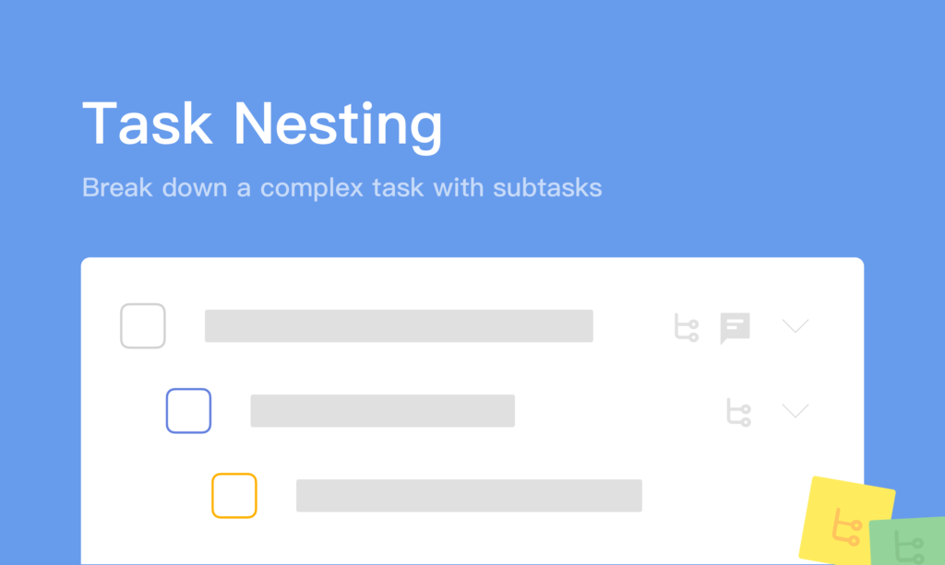Click the subtask branch icon on the second task
945x565 pixels.
738,412
